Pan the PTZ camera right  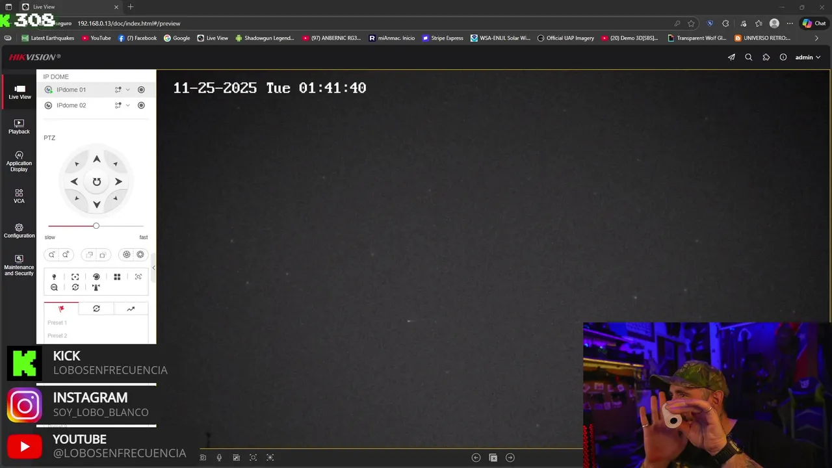[x=118, y=182]
